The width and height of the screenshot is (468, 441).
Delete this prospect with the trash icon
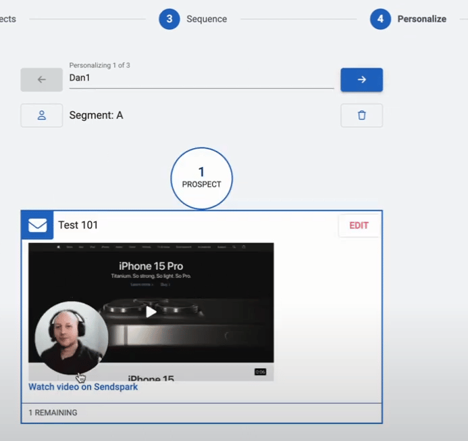(x=361, y=116)
